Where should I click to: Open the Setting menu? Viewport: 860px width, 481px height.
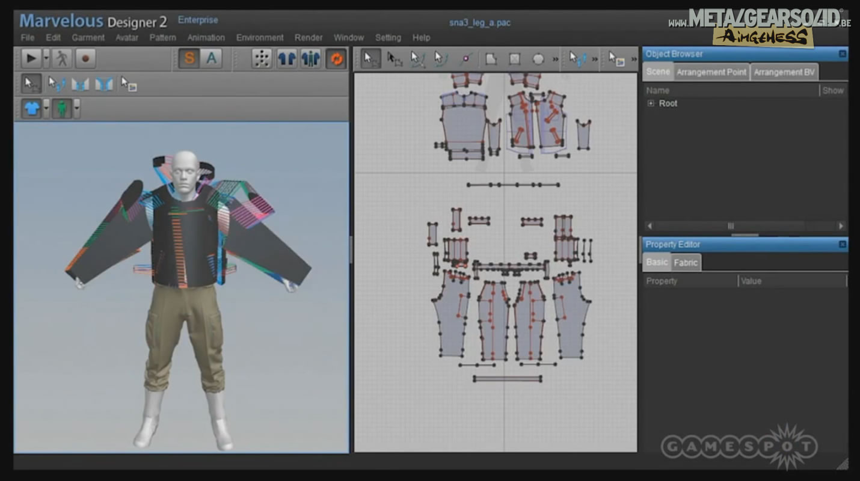(x=388, y=37)
